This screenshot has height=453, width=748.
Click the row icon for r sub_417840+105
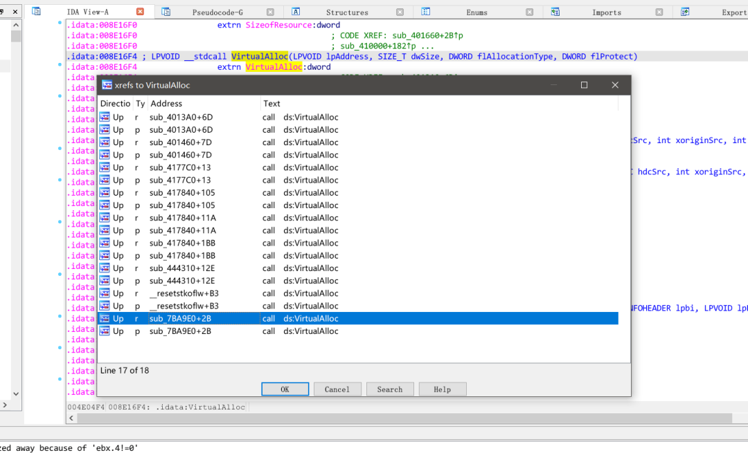(105, 193)
